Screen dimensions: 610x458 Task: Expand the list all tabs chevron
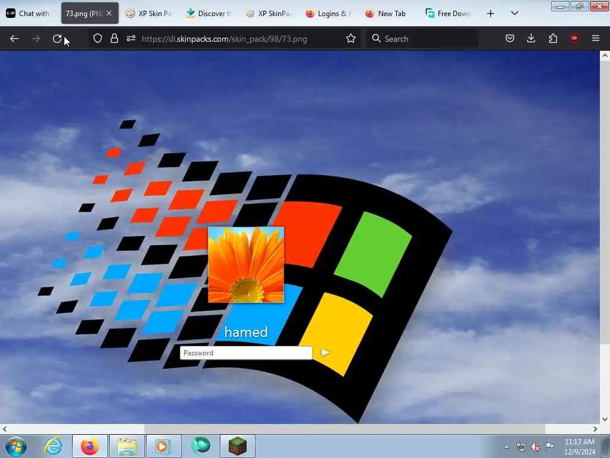coord(514,14)
